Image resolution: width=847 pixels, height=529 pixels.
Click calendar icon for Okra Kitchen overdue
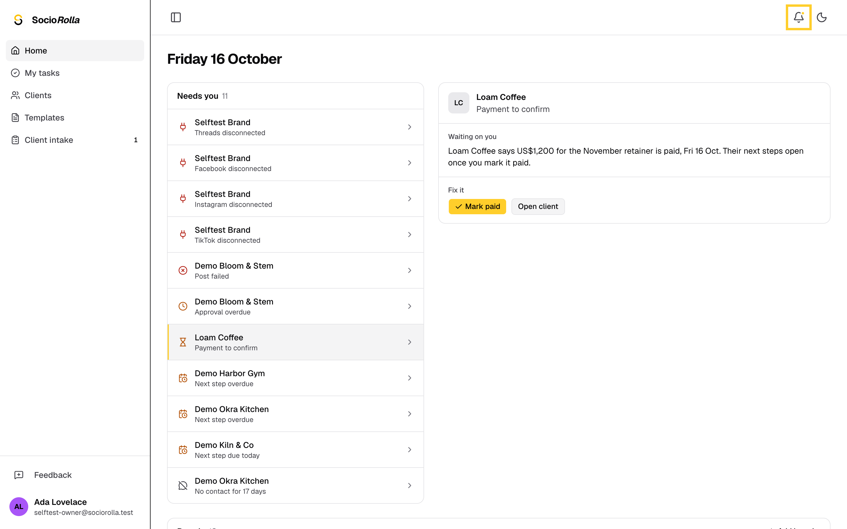coord(183,414)
